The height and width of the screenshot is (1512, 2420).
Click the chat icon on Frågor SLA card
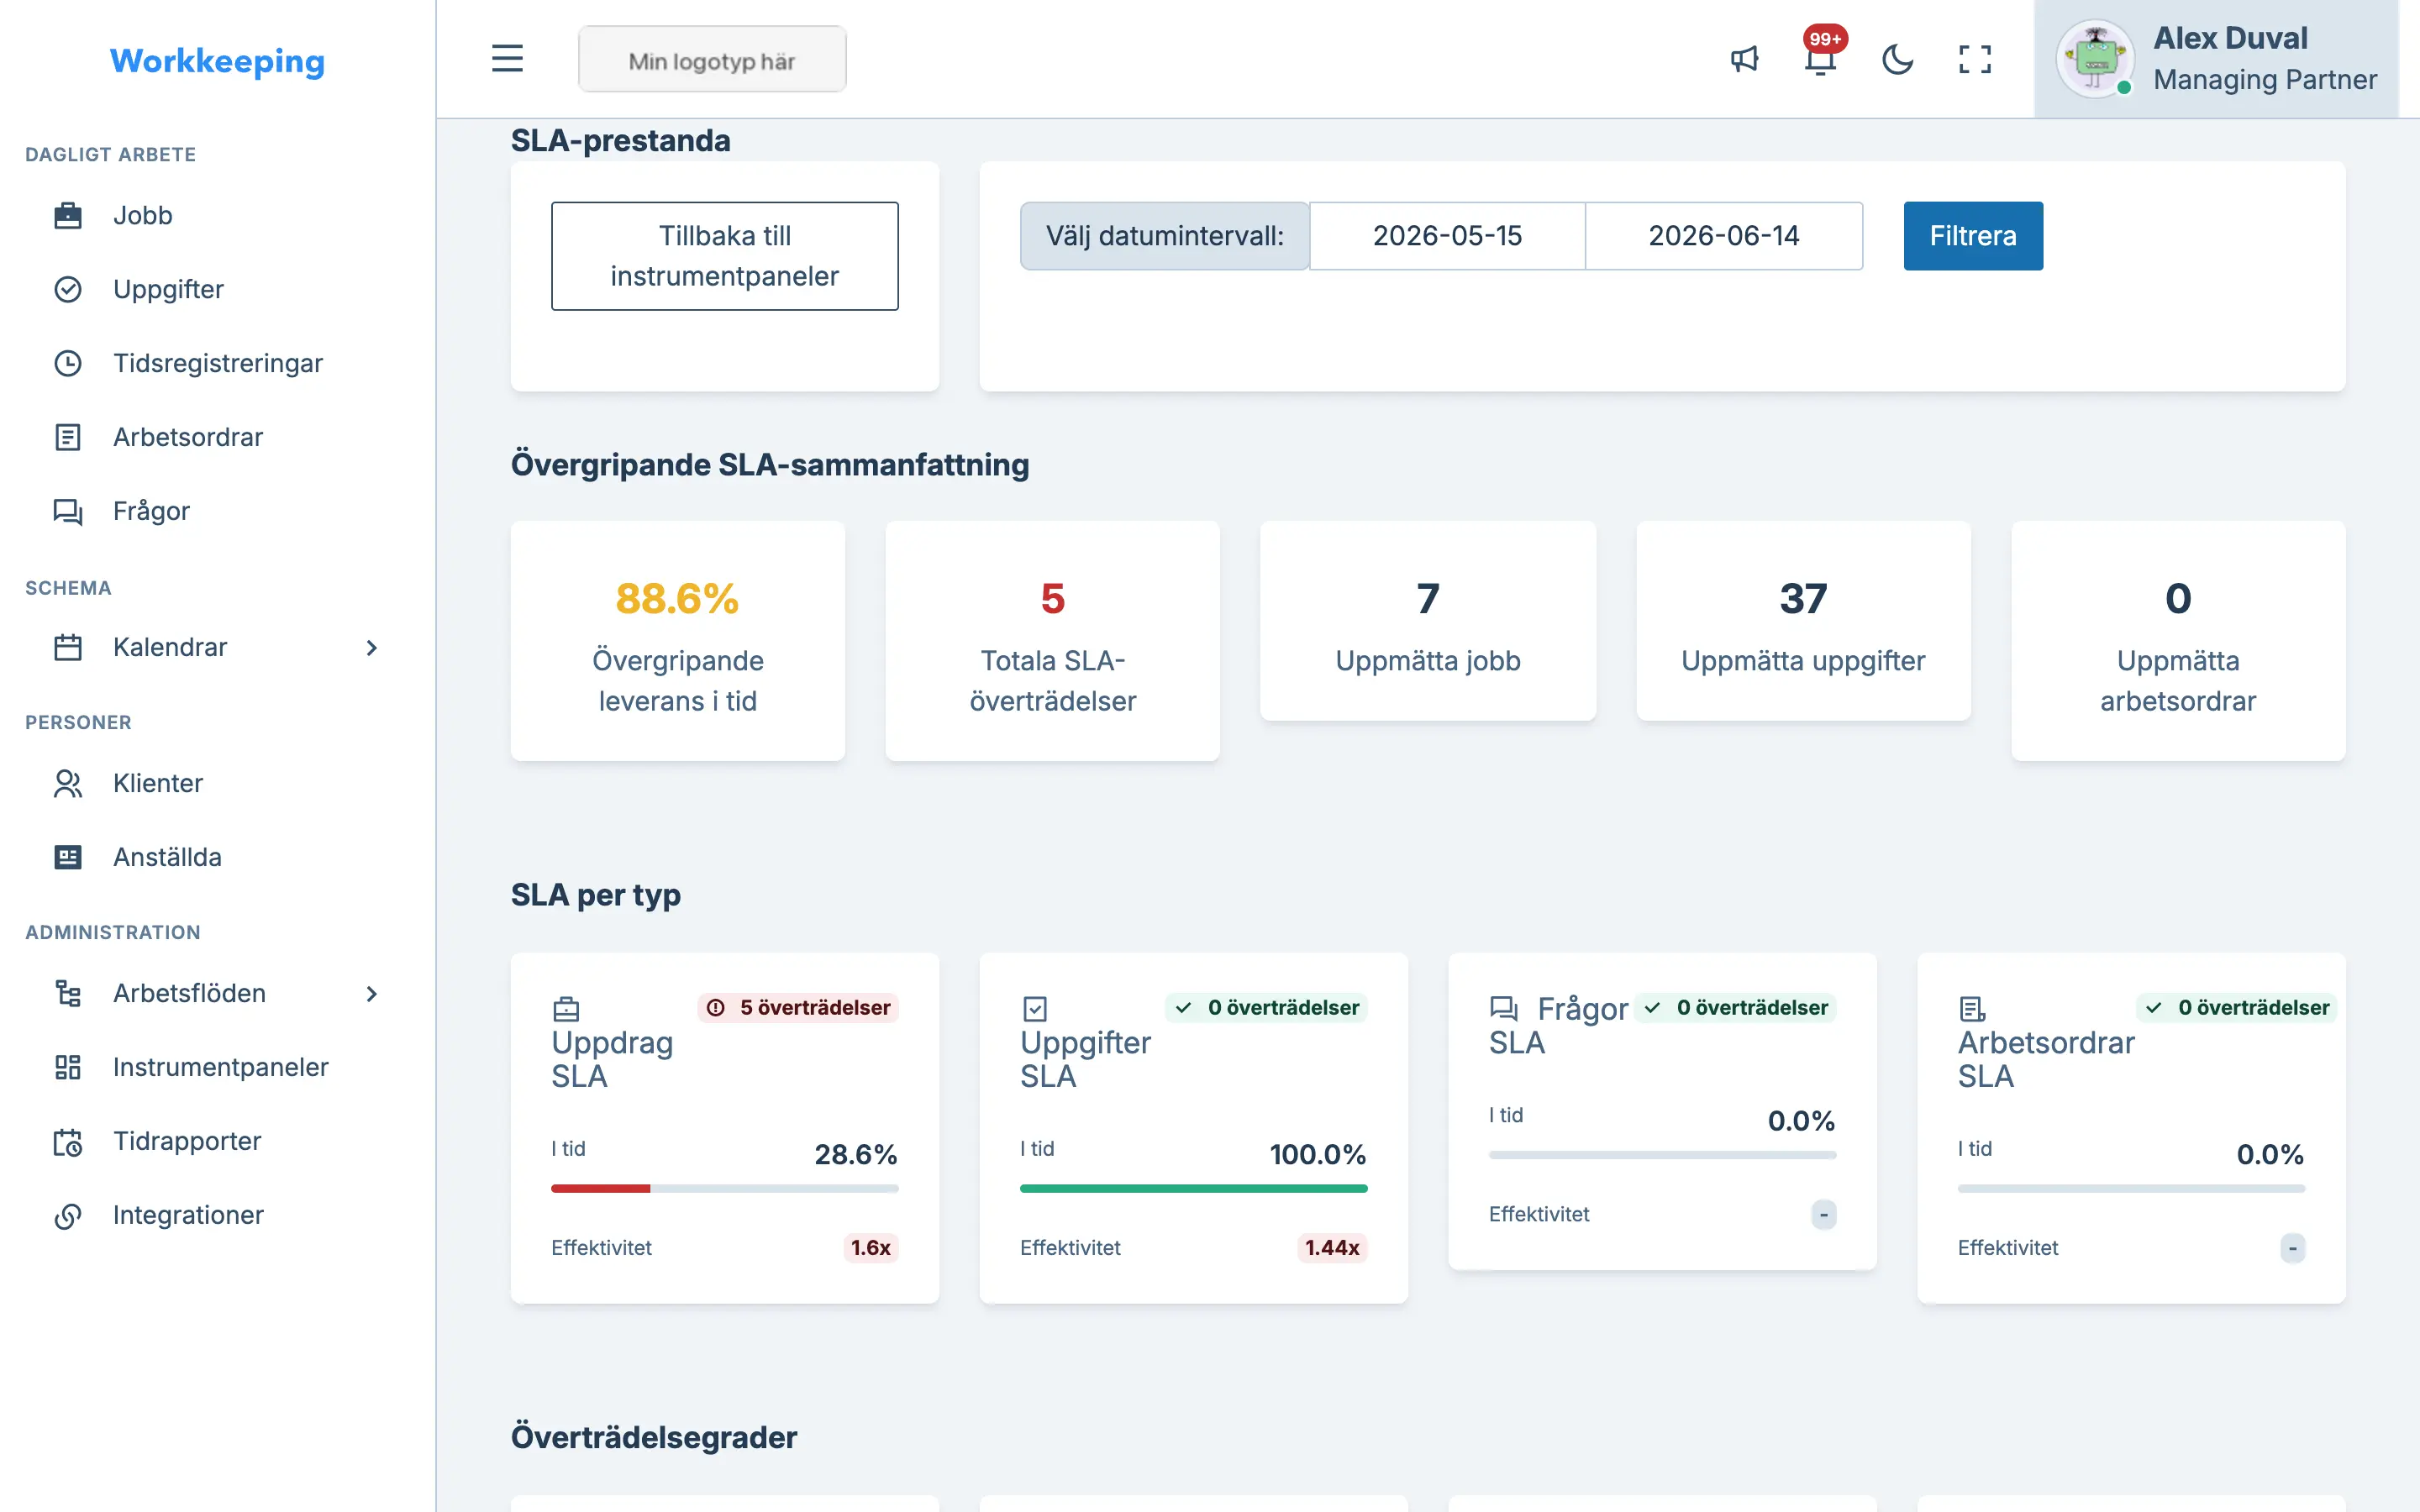click(x=1504, y=1008)
